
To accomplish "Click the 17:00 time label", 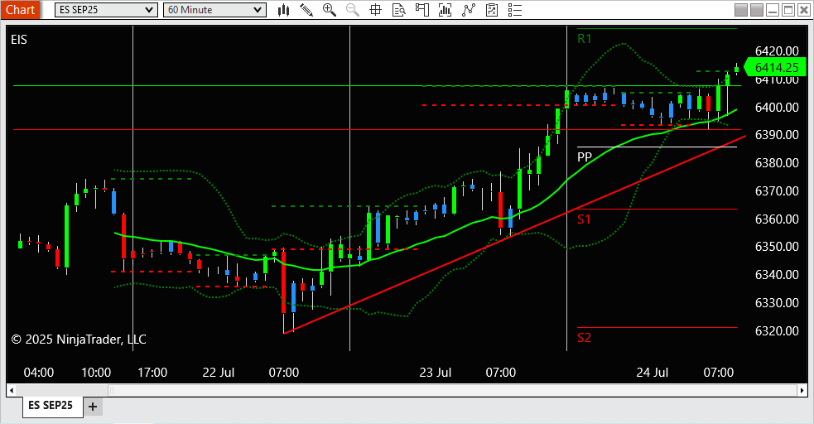I will click(x=152, y=372).
